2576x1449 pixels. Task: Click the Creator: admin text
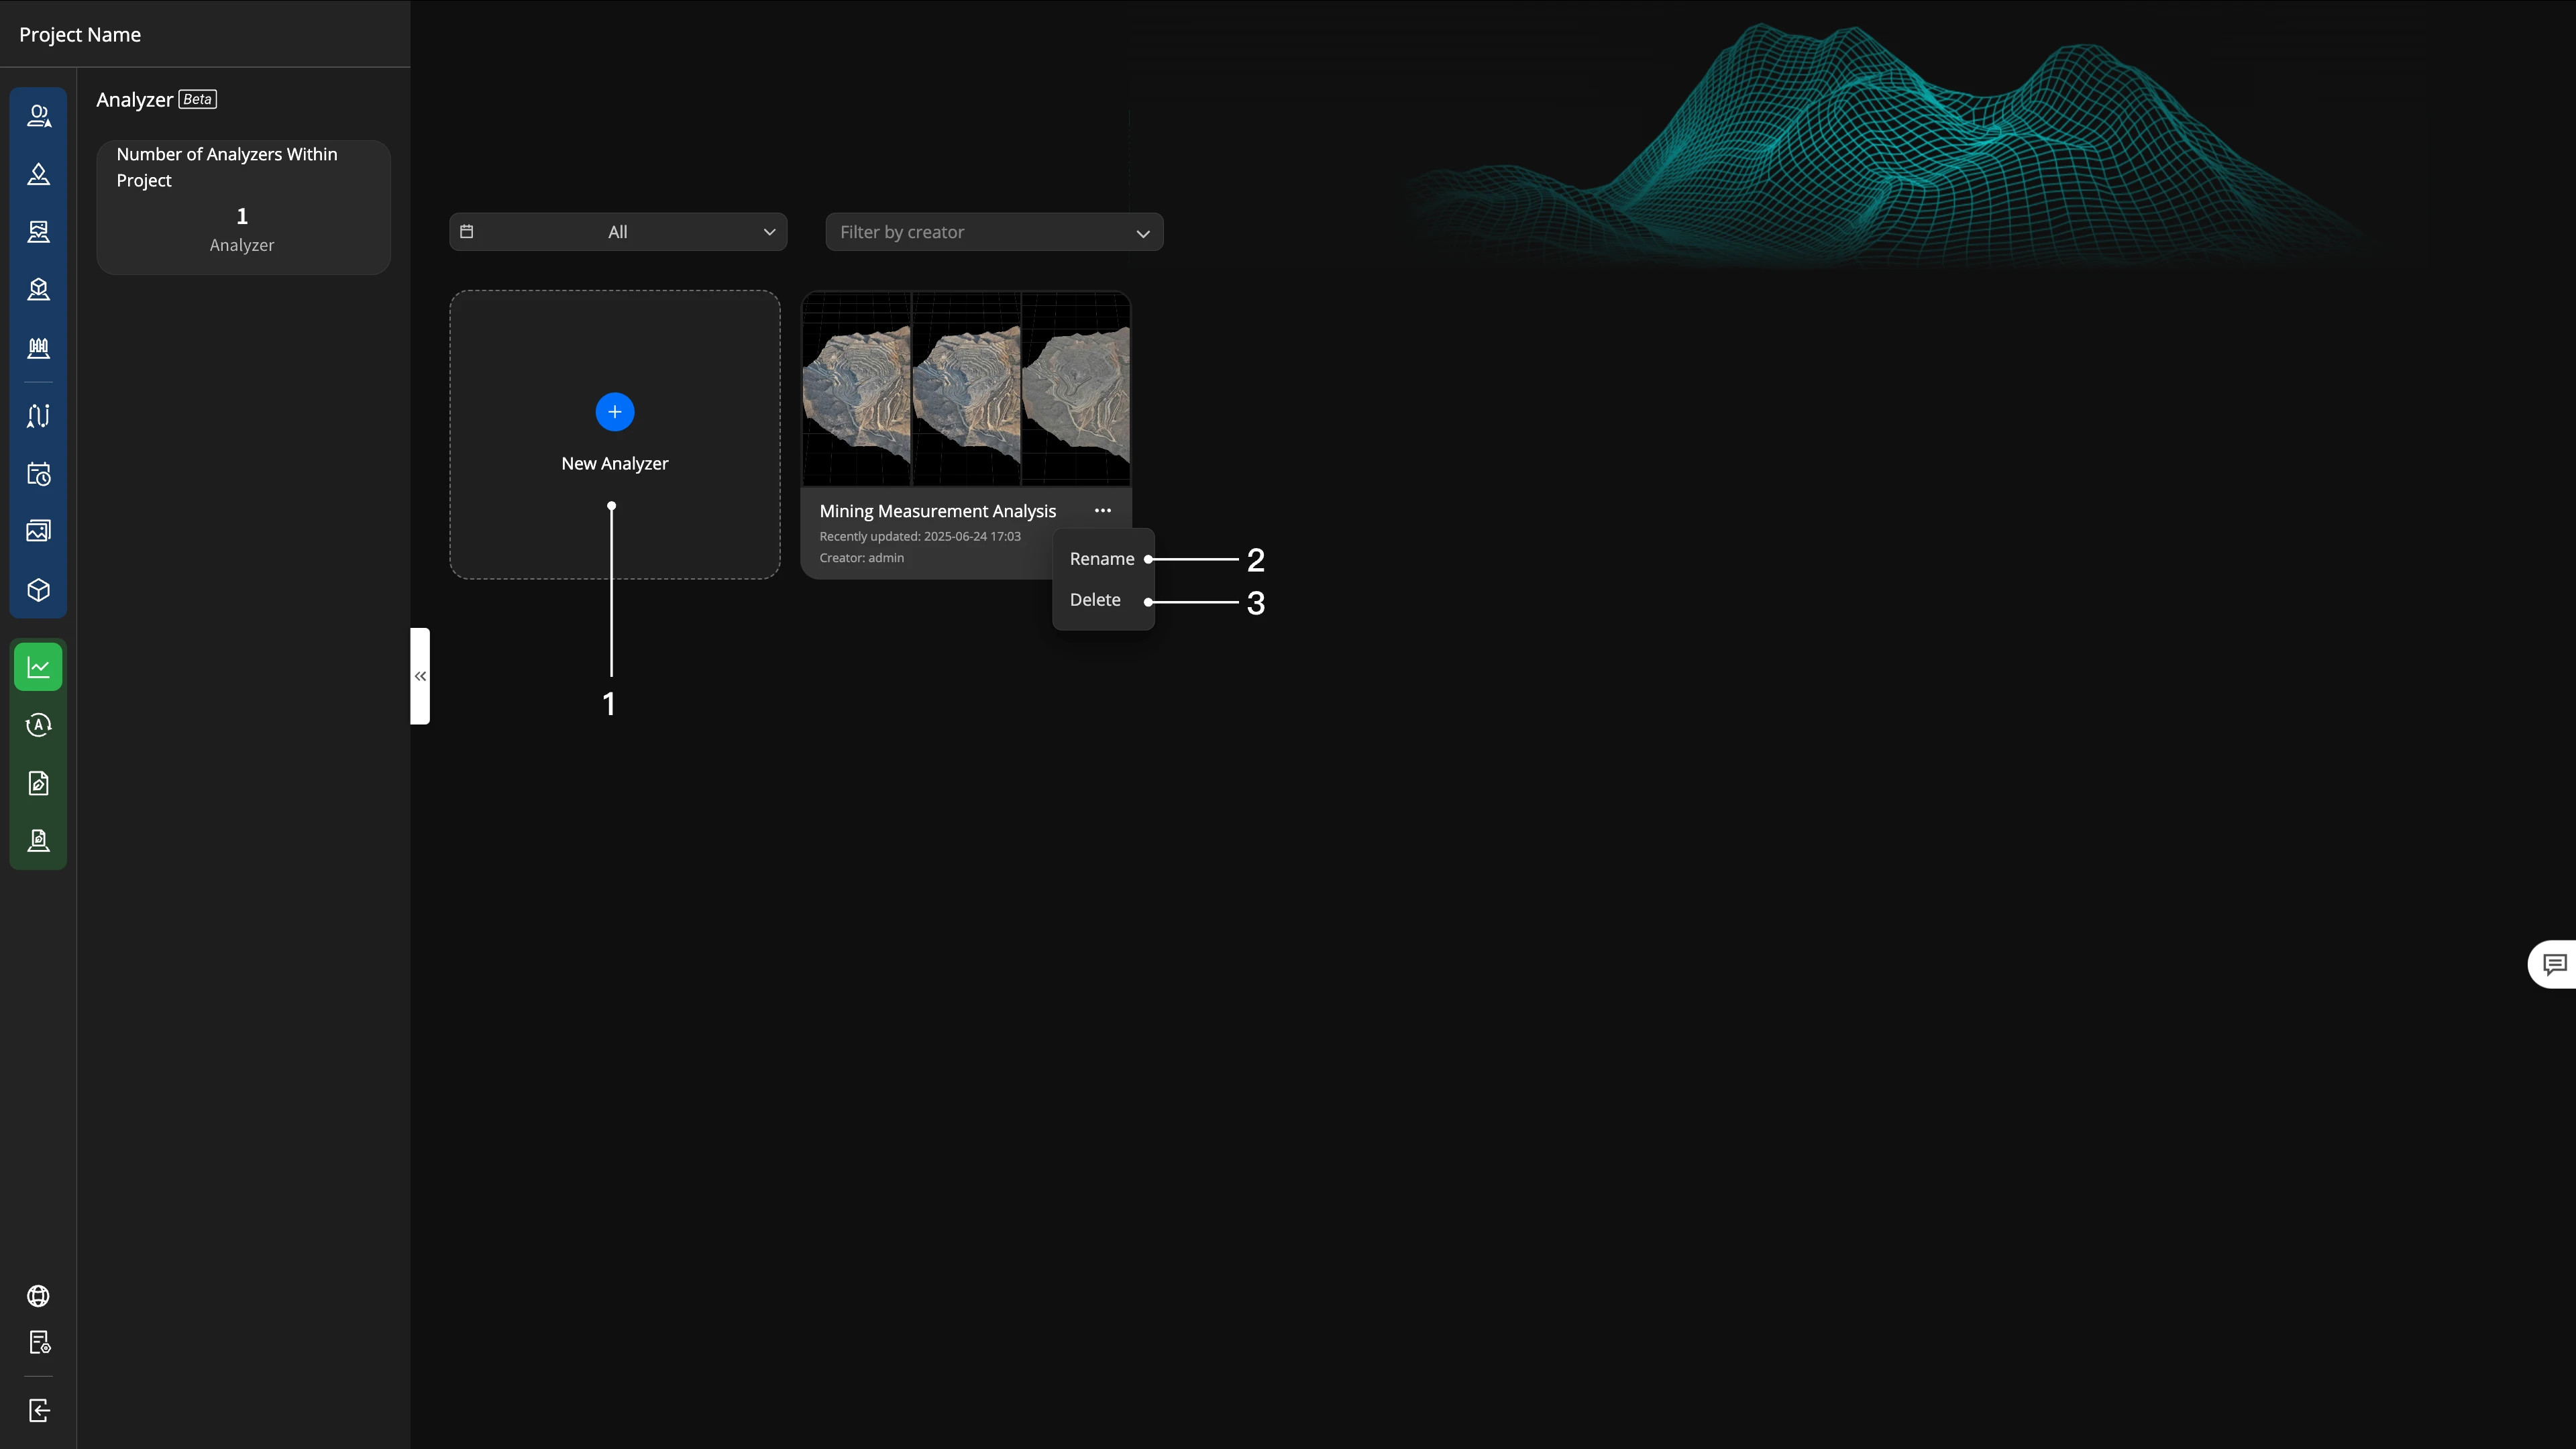pyautogui.click(x=862, y=558)
